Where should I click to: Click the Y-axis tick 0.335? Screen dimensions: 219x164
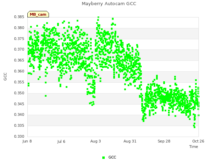(x=19, y=125)
